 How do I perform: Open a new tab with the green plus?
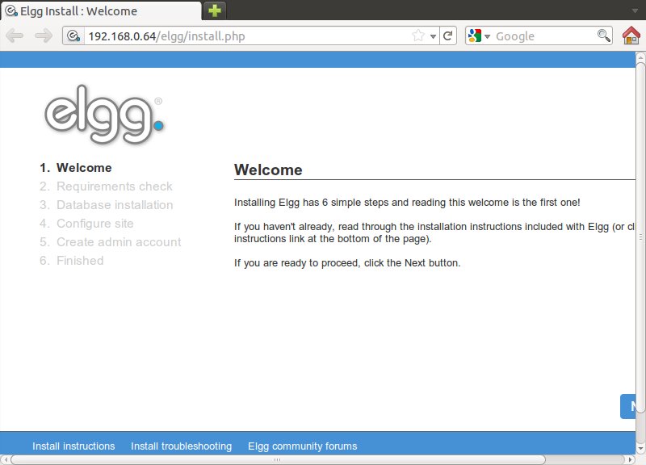[214, 10]
